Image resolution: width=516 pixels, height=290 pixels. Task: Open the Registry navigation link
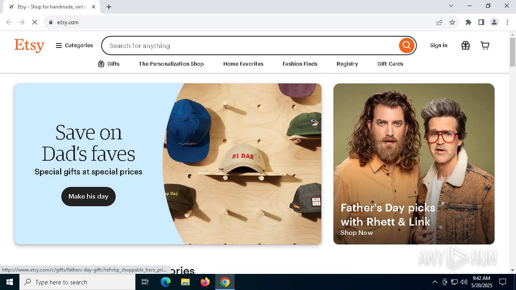click(x=347, y=64)
